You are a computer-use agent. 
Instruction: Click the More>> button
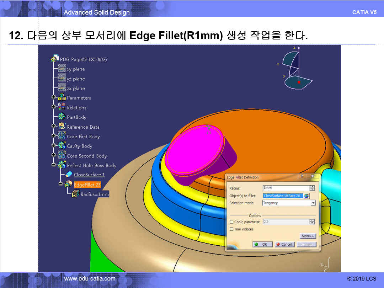(308, 236)
